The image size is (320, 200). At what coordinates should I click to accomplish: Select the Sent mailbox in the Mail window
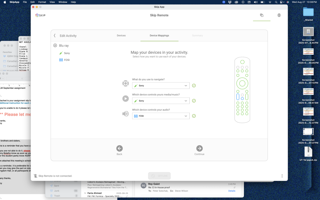[x=64, y=186]
